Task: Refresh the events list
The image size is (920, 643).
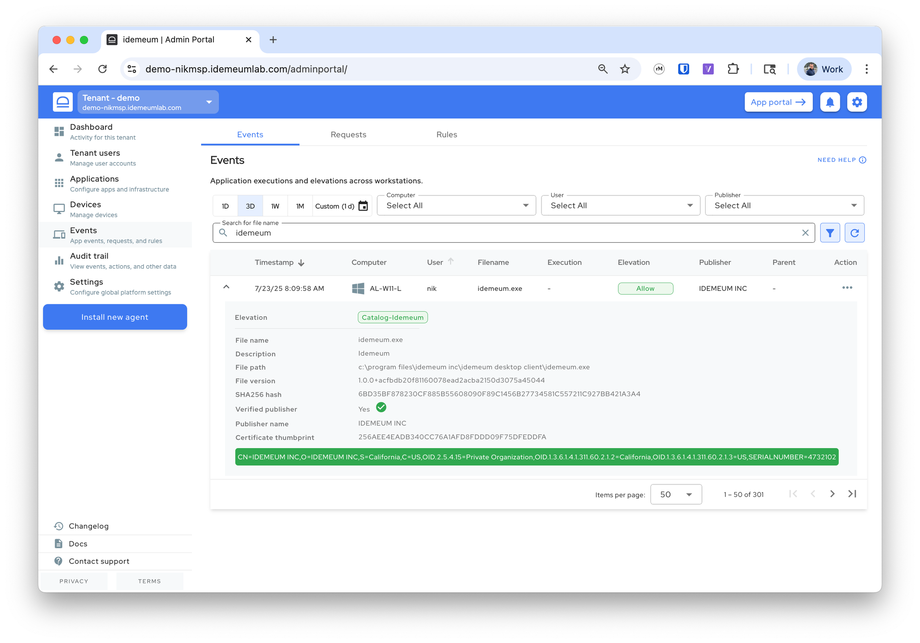Action: click(x=855, y=233)
